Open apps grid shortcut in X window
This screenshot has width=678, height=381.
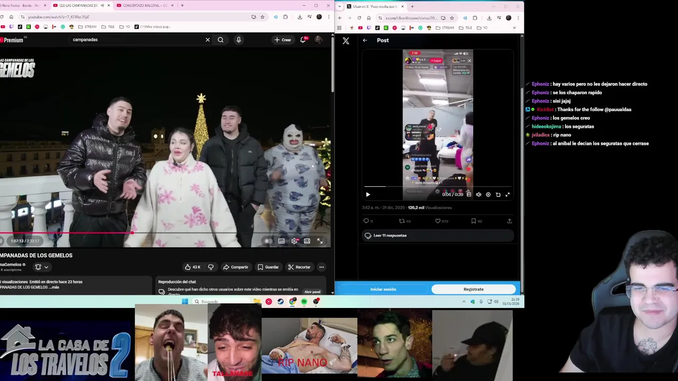(x=340, y=28)
